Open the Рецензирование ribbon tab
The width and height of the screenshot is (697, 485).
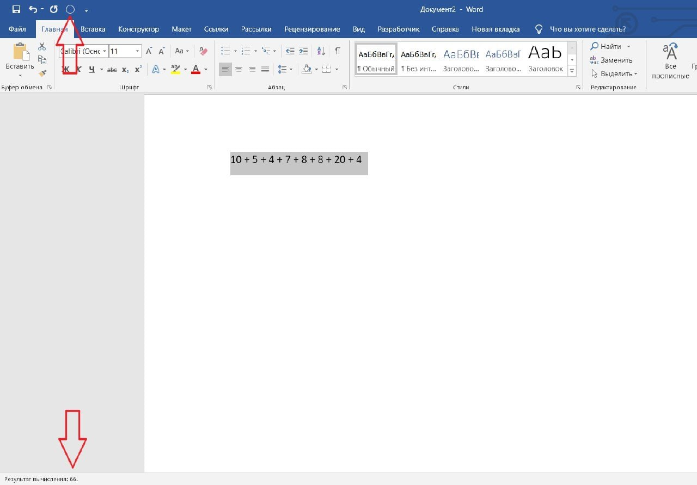[x=312, y=29]
